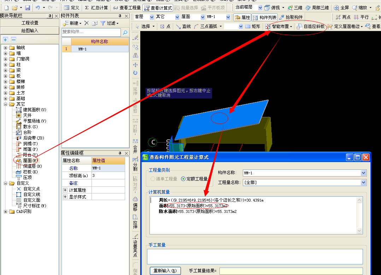Click the 缩放 zoom tool
The height and width of the screenshot is (275, 381).
point(360,8)
